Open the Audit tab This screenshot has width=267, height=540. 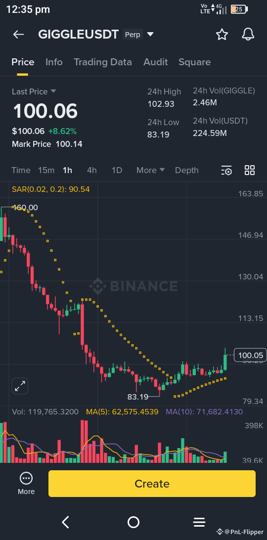click(x=155, y=62)
